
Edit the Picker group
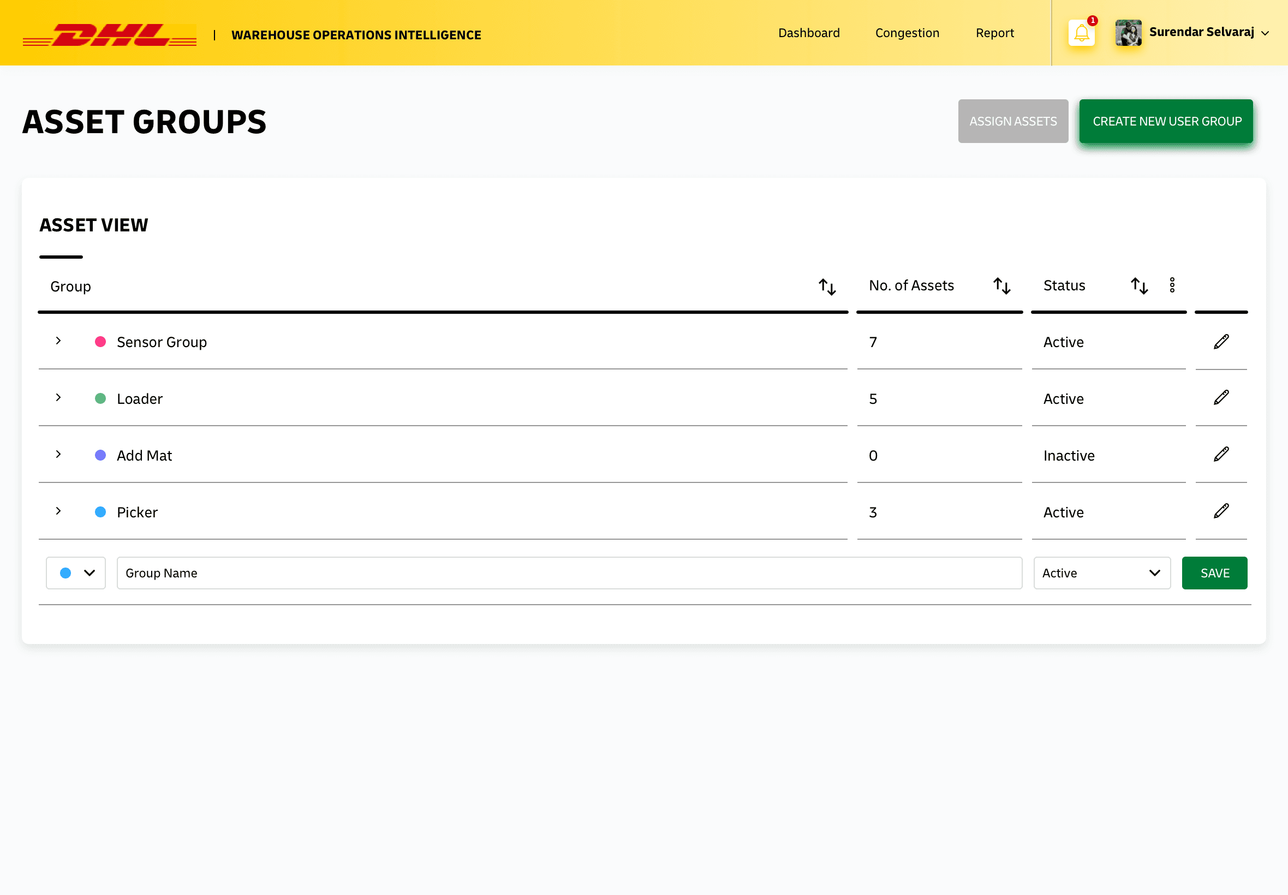click(1221, 511)
